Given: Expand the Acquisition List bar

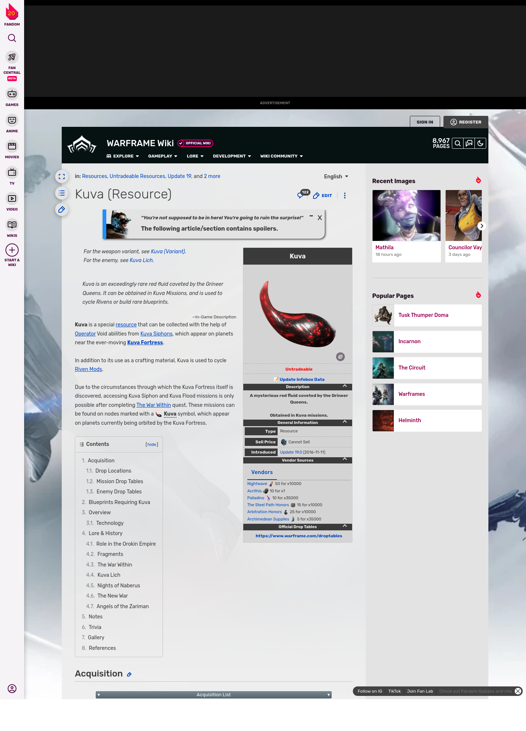Looking at the screenshot, I should [214, 695].
